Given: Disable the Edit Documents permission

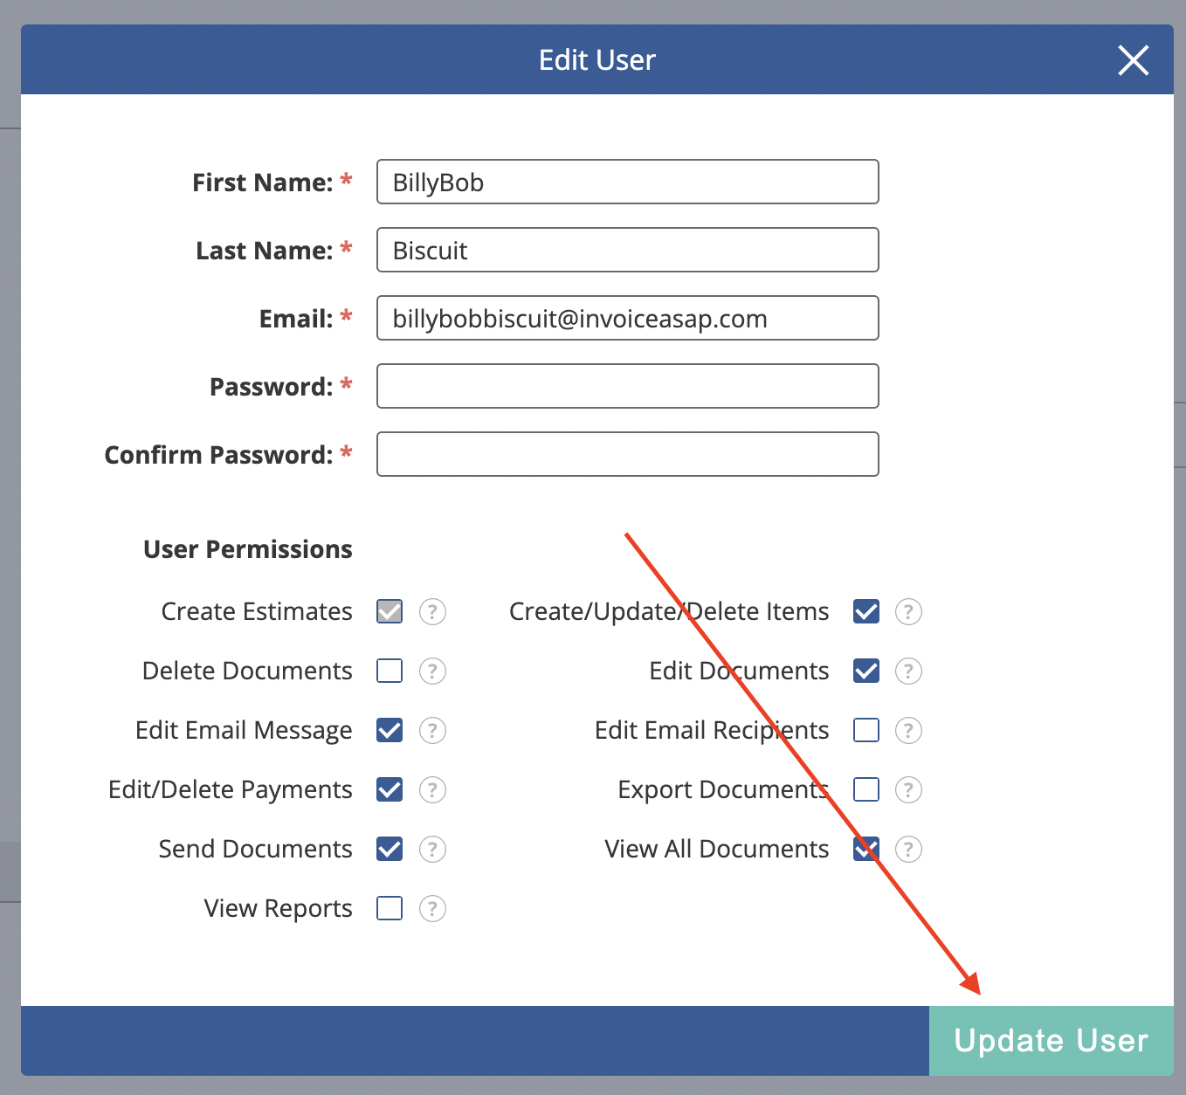Looking at the screenshot, I should [x=865, y=671].
